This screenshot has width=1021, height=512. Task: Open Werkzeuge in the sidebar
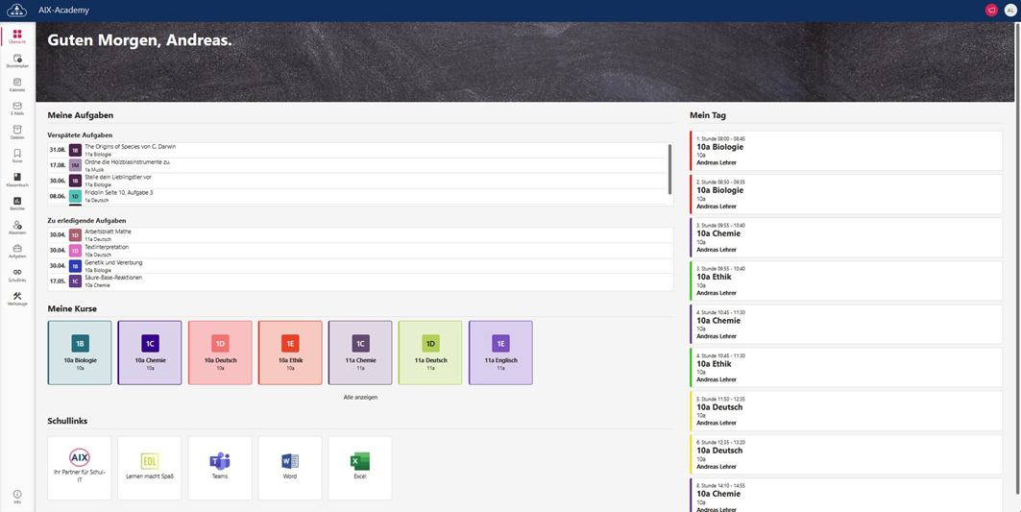pyautogui.click(x=17, y=298)
